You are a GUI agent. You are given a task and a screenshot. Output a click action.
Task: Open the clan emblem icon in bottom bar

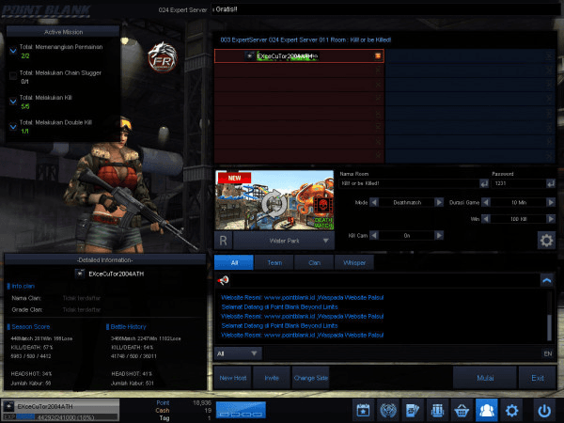point(388,410)
